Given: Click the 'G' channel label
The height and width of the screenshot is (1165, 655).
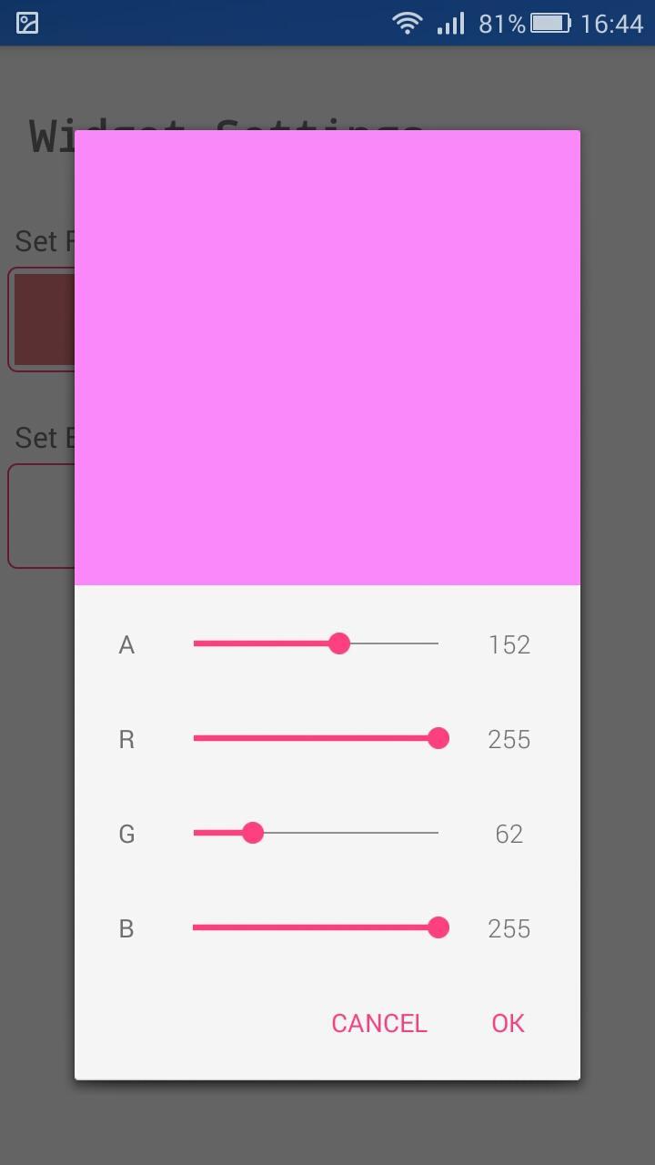Looking at the screenshot, I should [x=126, y=835].
